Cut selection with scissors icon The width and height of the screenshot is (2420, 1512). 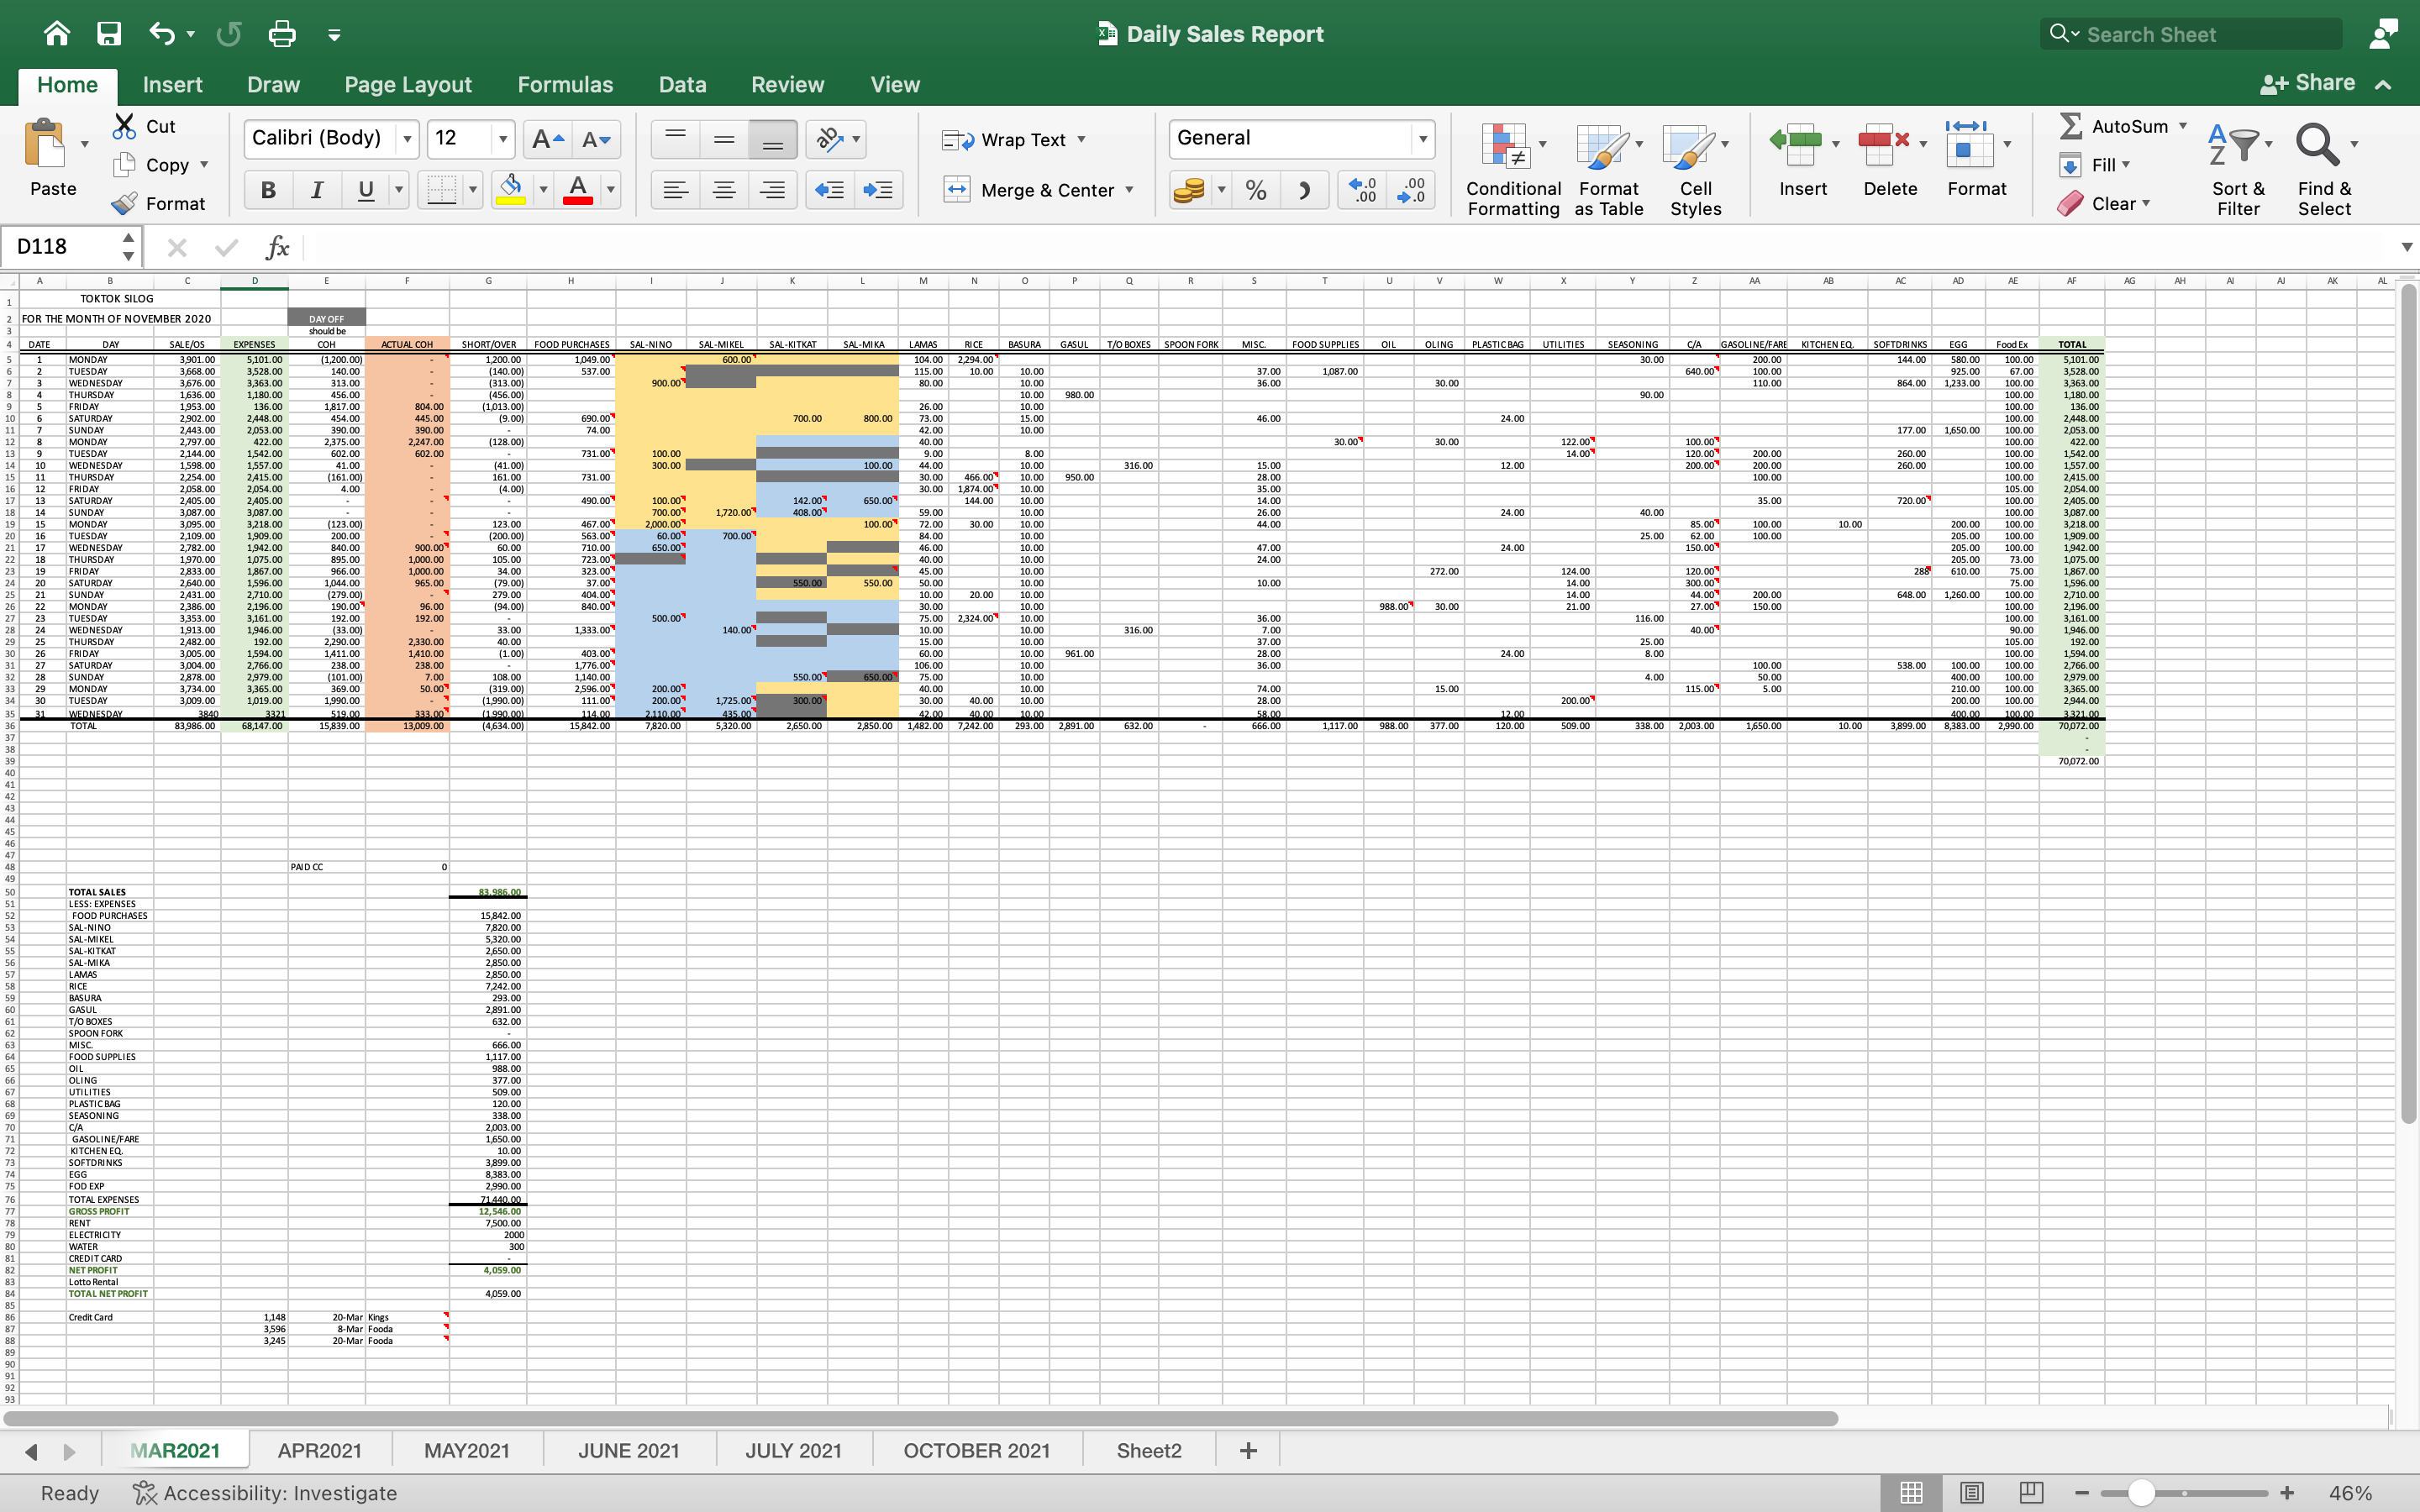[x=124, y=126]
